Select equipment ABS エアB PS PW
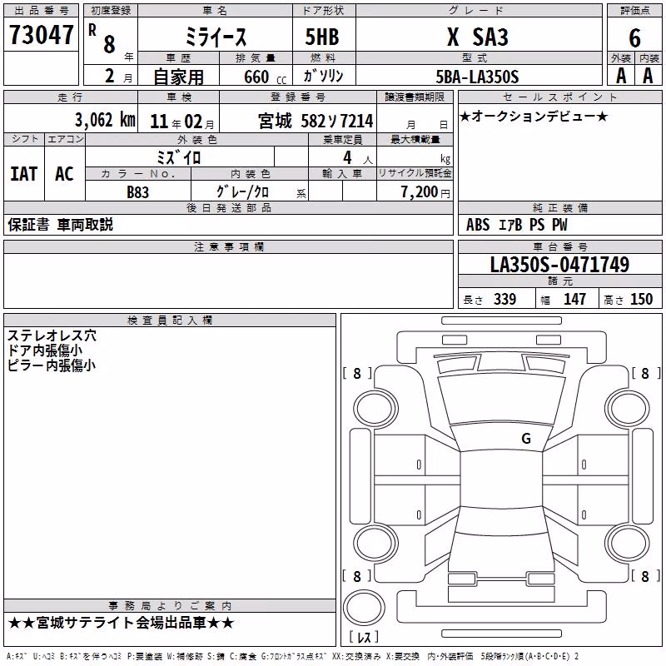The image size is (666, 666). (x=516, y=225)
